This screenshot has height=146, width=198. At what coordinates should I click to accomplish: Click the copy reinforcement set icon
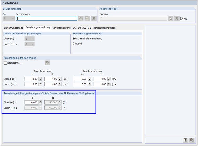point(87,19)
